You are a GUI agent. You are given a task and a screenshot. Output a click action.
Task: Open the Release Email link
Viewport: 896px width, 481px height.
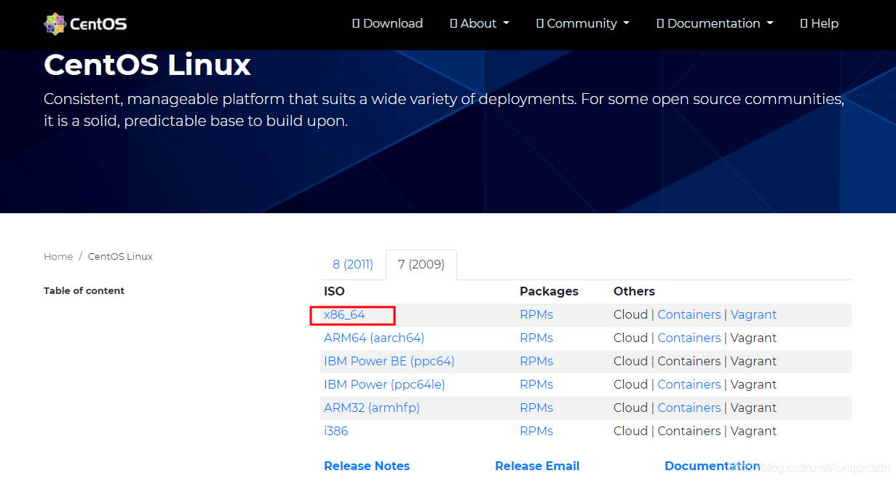(x=537, y=466)
